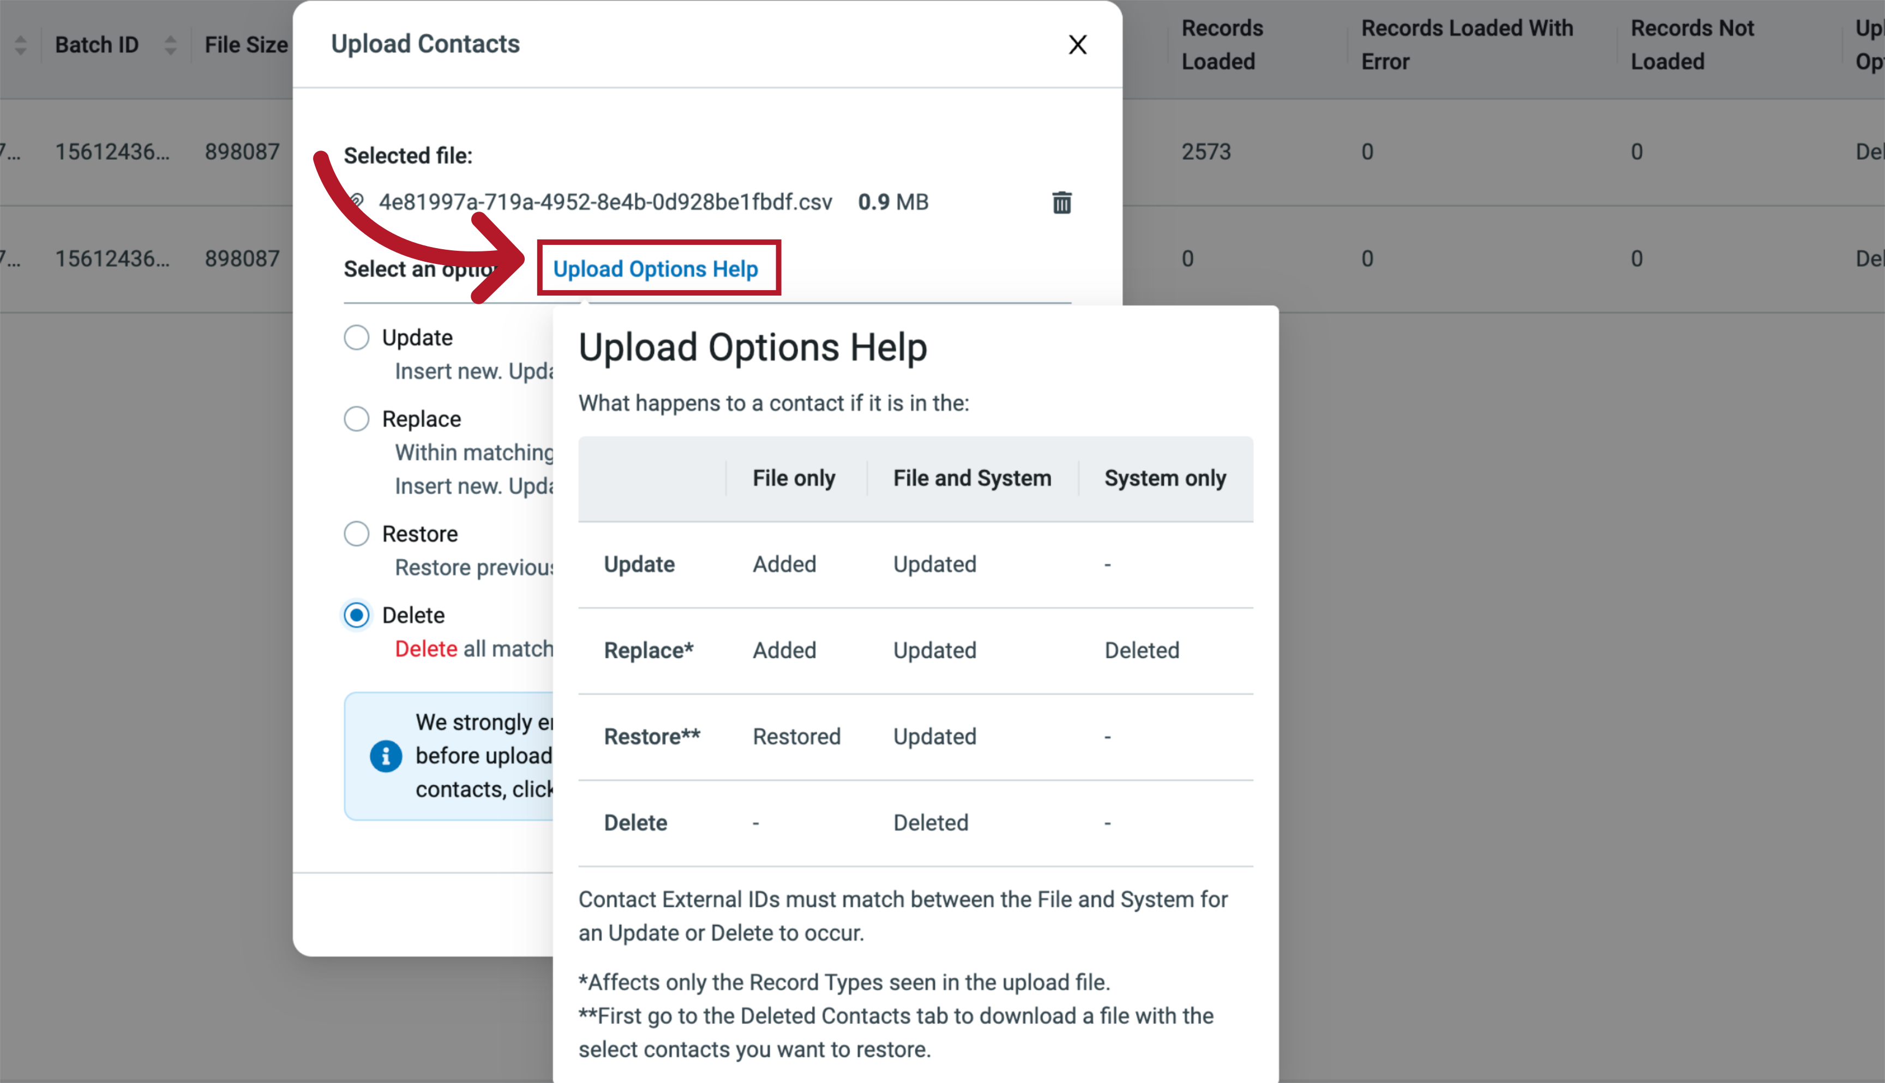This screenshot has width=1885, height=1083.
Task: Choose the Restore radio button
Action: 356,533
